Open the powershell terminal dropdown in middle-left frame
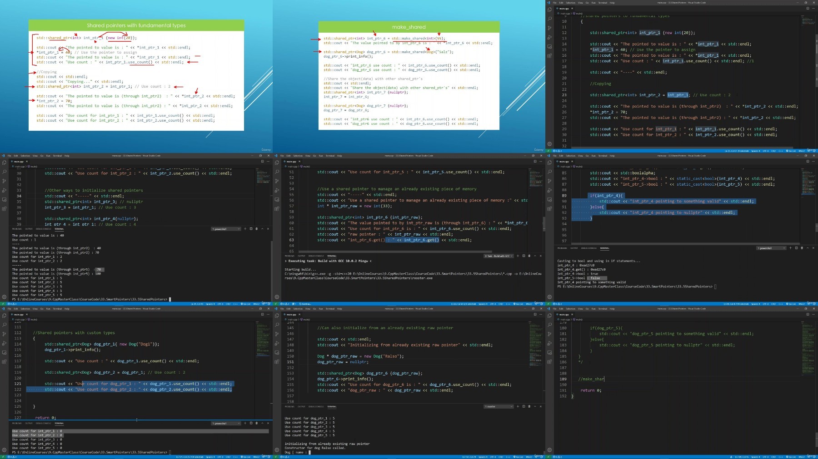818x459 pixels. coord(226,229)
